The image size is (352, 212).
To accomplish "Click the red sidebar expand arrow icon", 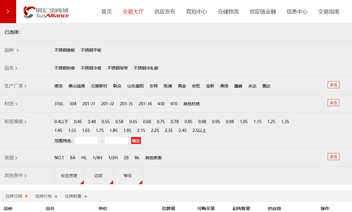I will (x=8, y=11).
